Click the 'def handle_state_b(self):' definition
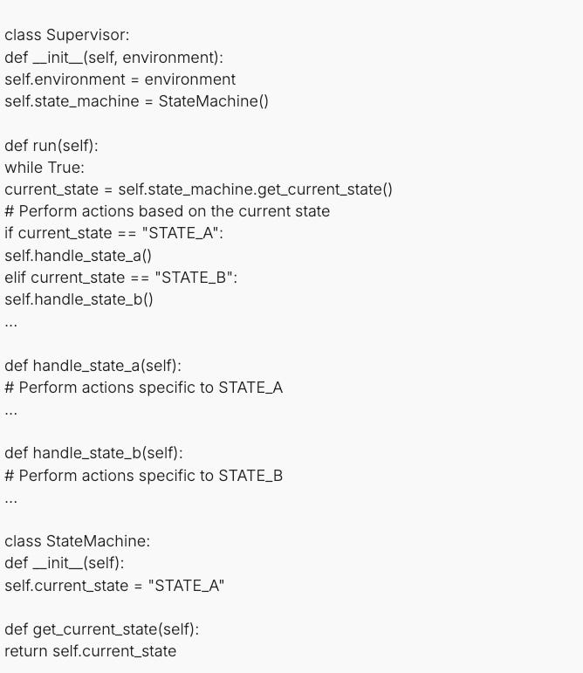 click(x=94, y=453)
